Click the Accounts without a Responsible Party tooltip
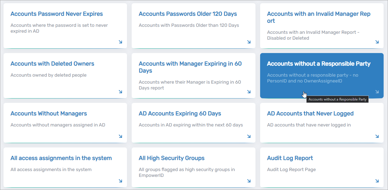 (337, 99)
